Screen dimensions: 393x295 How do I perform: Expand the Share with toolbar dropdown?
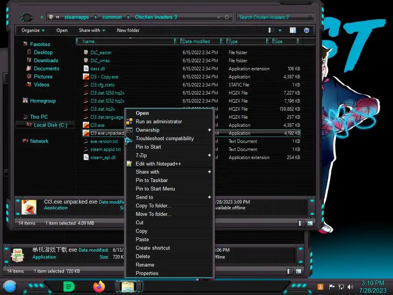point(92,30)
